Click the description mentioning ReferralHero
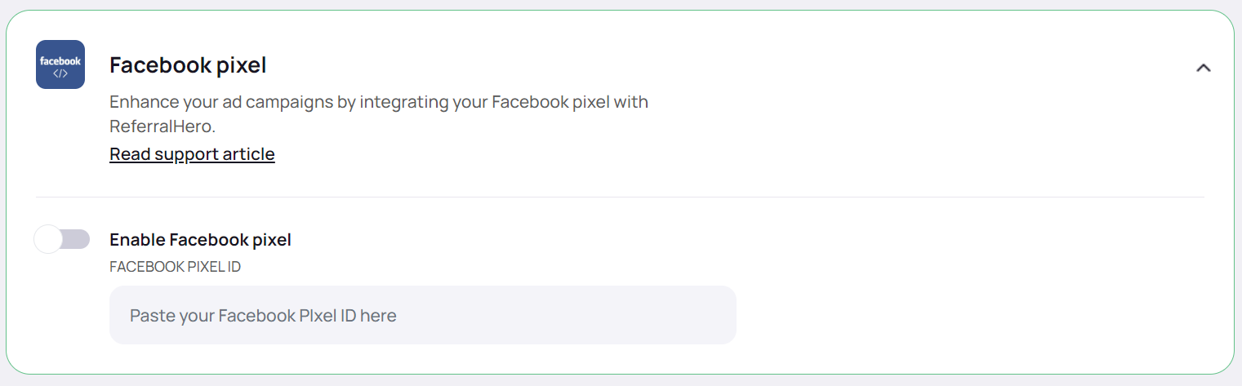Viewport: 1242px width, 386px height. click(x=378, y=114)
